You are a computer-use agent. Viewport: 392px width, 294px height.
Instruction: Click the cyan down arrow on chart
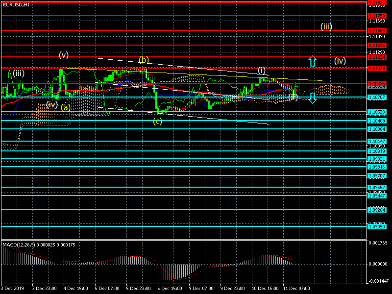[x=313, y=98]
